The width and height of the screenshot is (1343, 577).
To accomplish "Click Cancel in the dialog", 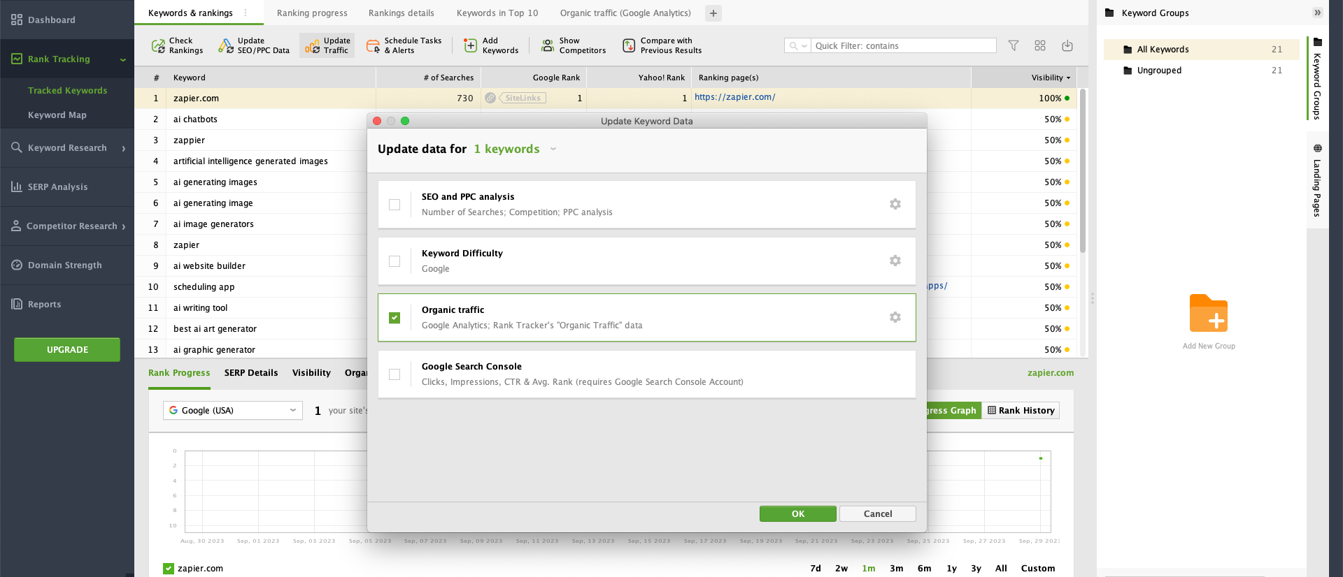I will tap(878, 513).
